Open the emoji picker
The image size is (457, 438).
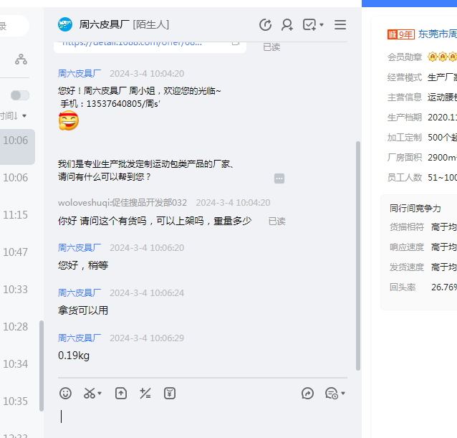pos(66,393)
